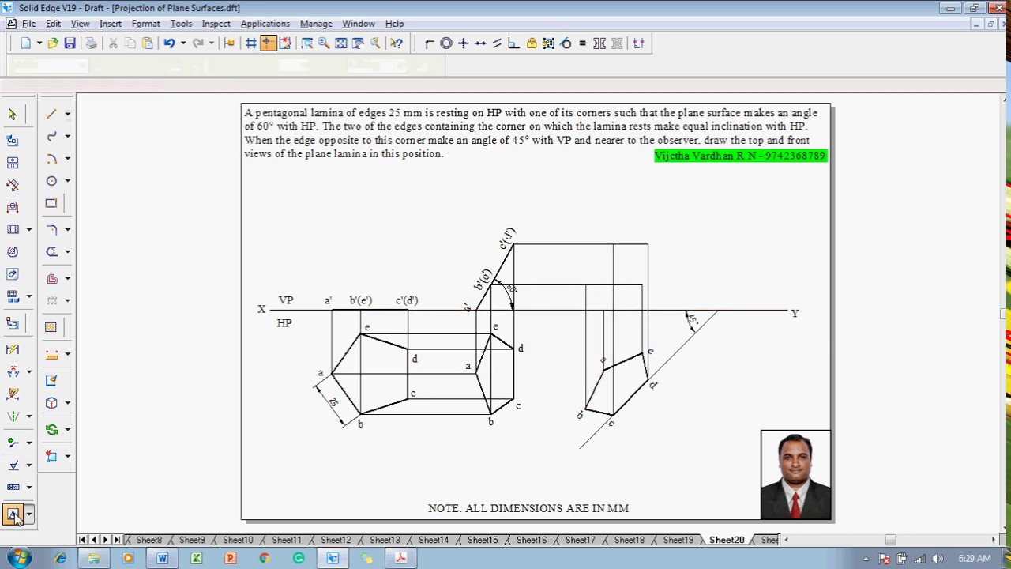Click the Save icon
The image size is (1011, 569).
[70, 43]
